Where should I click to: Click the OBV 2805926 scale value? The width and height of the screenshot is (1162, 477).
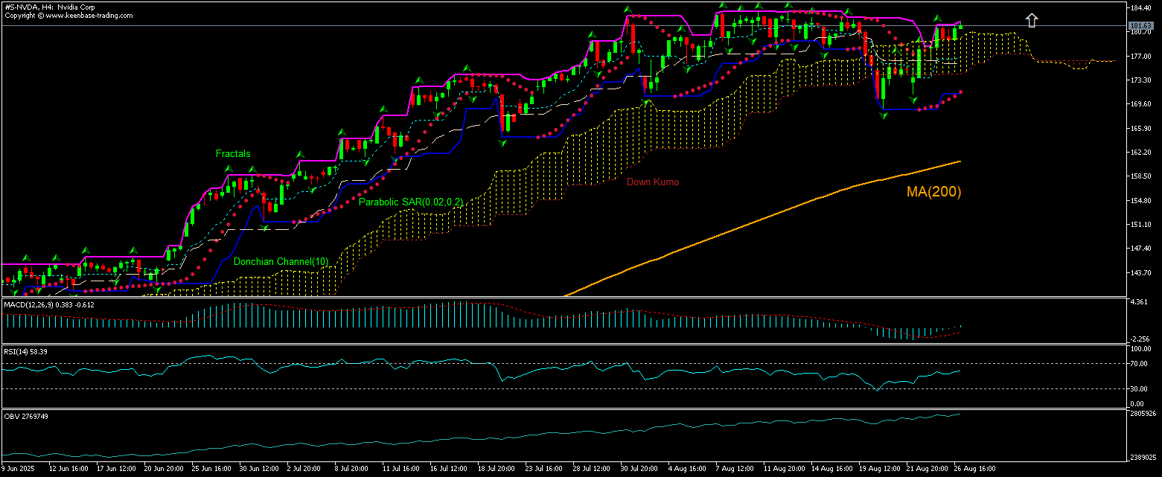pyautogui.click(x=1142, y=413)
